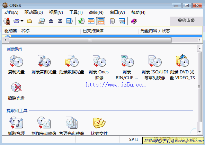
Task: Click the magnifier disc info icon
Action: (42, 21)
